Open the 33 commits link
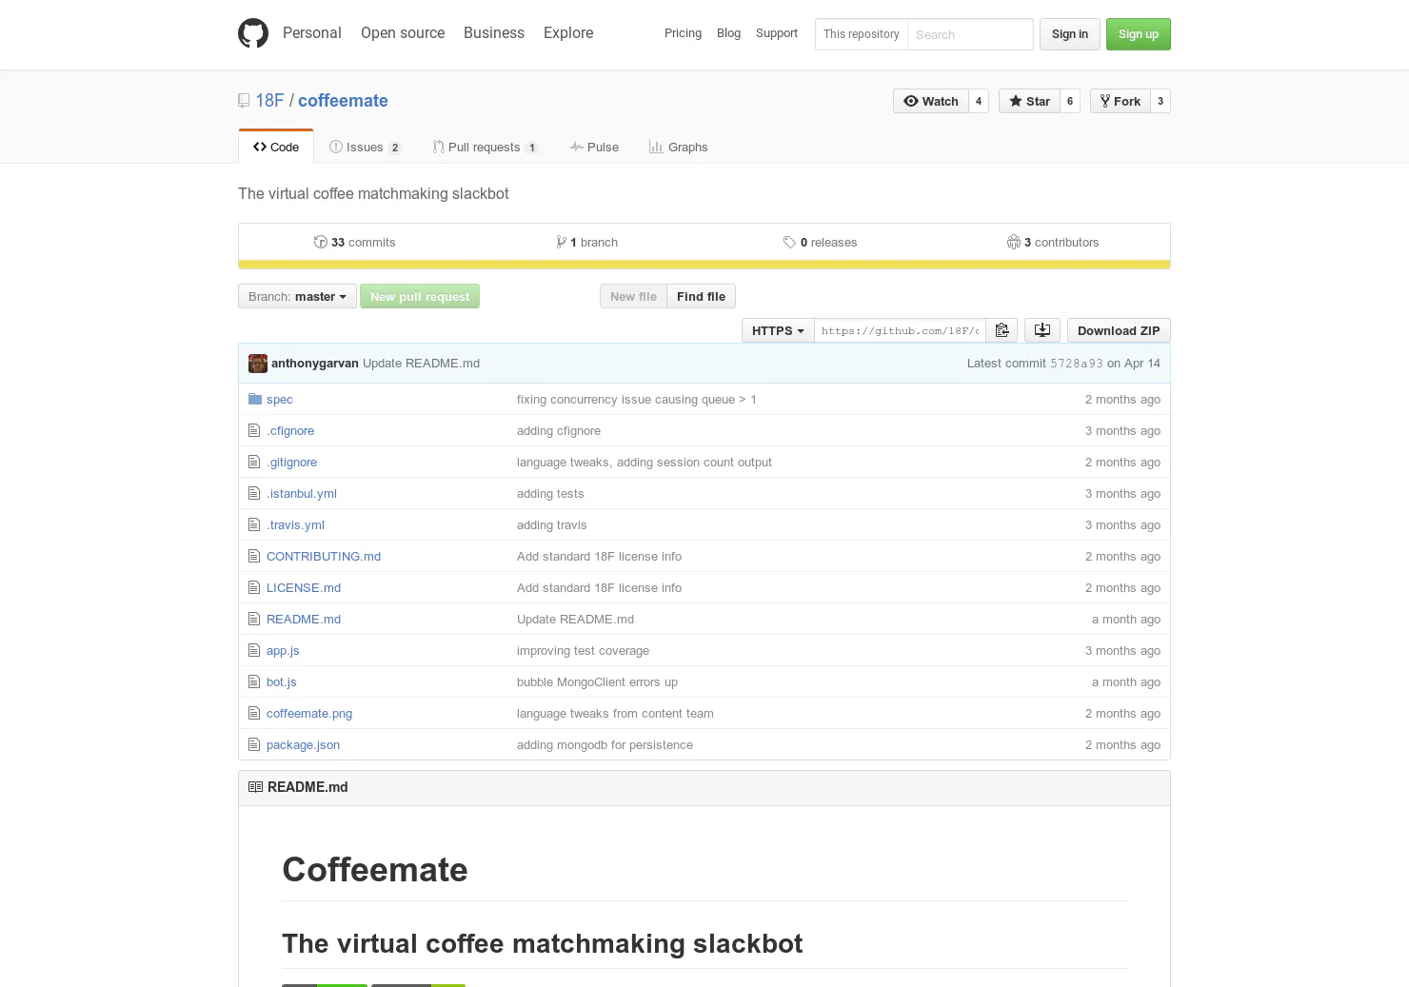The height and width of the screenshot is (987, 1409). [354, 242]
